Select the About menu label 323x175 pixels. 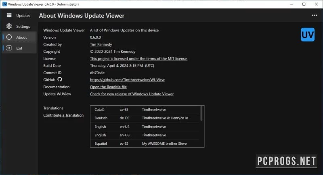point(21,37)
